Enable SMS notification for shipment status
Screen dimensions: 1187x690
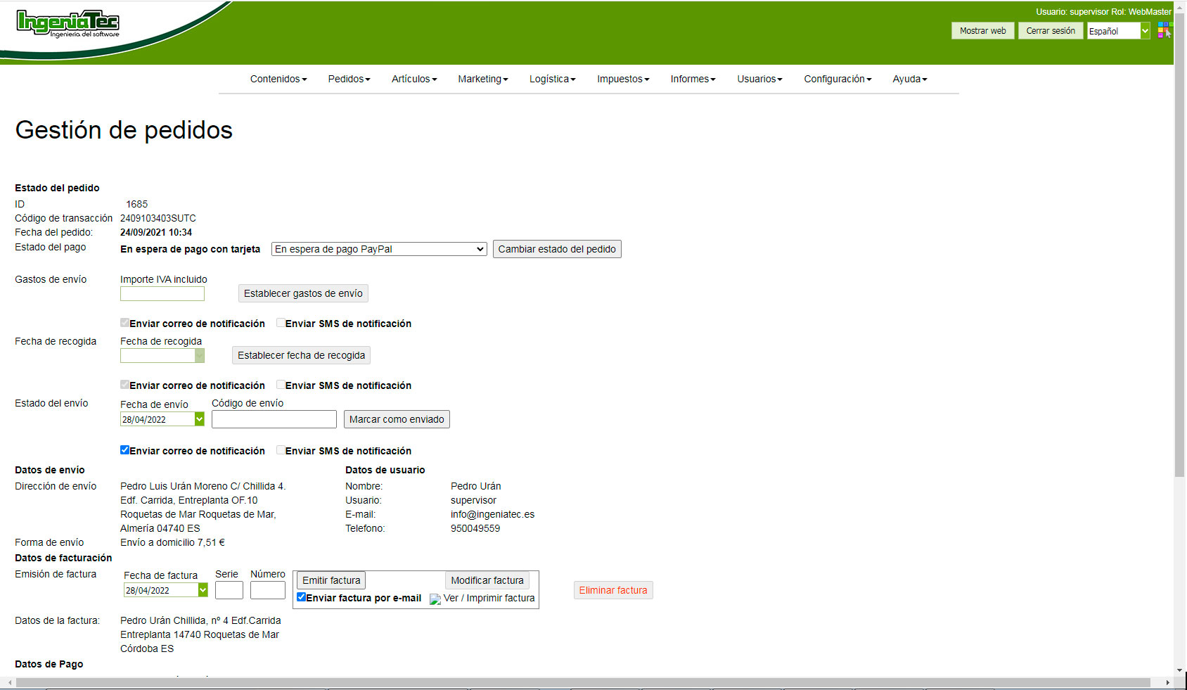(x=281, y=450)
